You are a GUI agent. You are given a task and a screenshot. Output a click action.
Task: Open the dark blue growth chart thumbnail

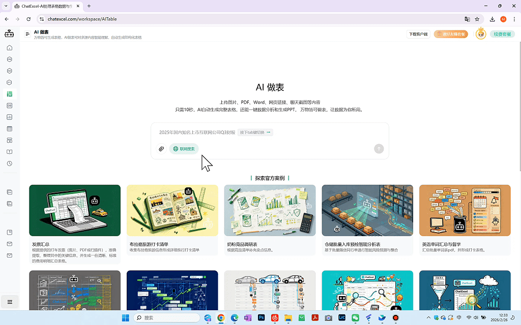pyautogui.click(x=172, y=290)
